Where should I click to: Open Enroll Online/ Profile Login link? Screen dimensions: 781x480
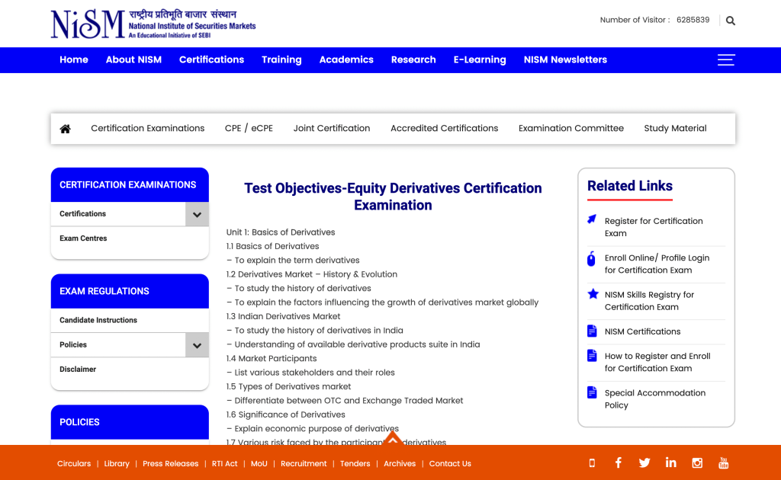click(657, 264)
